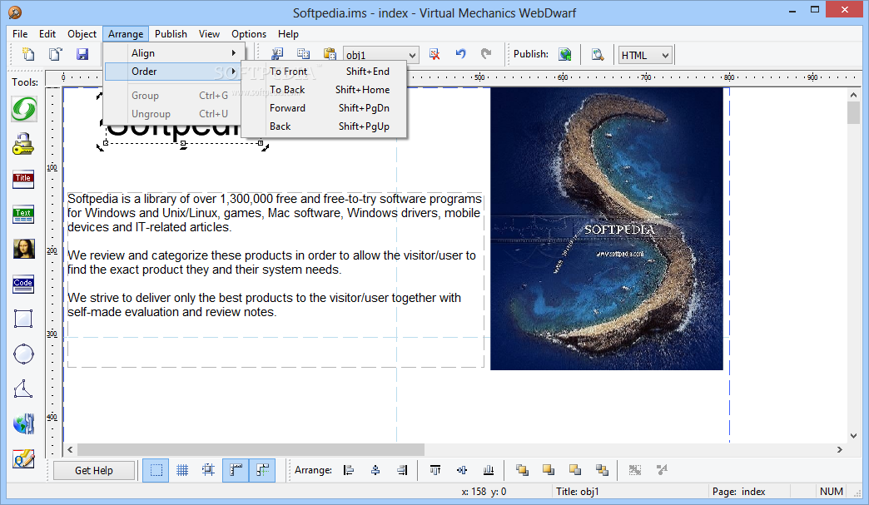
Task: Click the paste clipboard icon
Action: click(x=330, y=54)
